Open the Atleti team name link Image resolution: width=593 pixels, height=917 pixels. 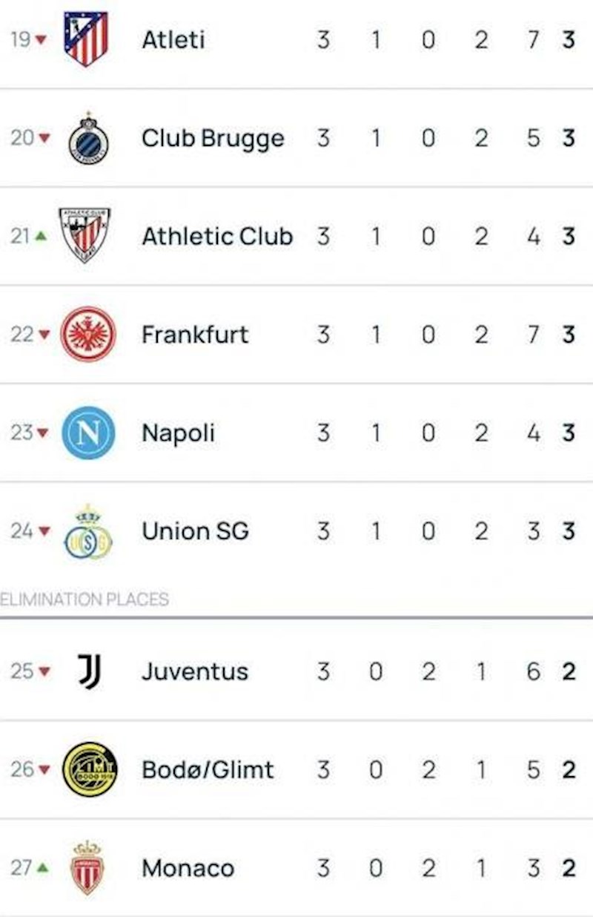tap(173, 39)
